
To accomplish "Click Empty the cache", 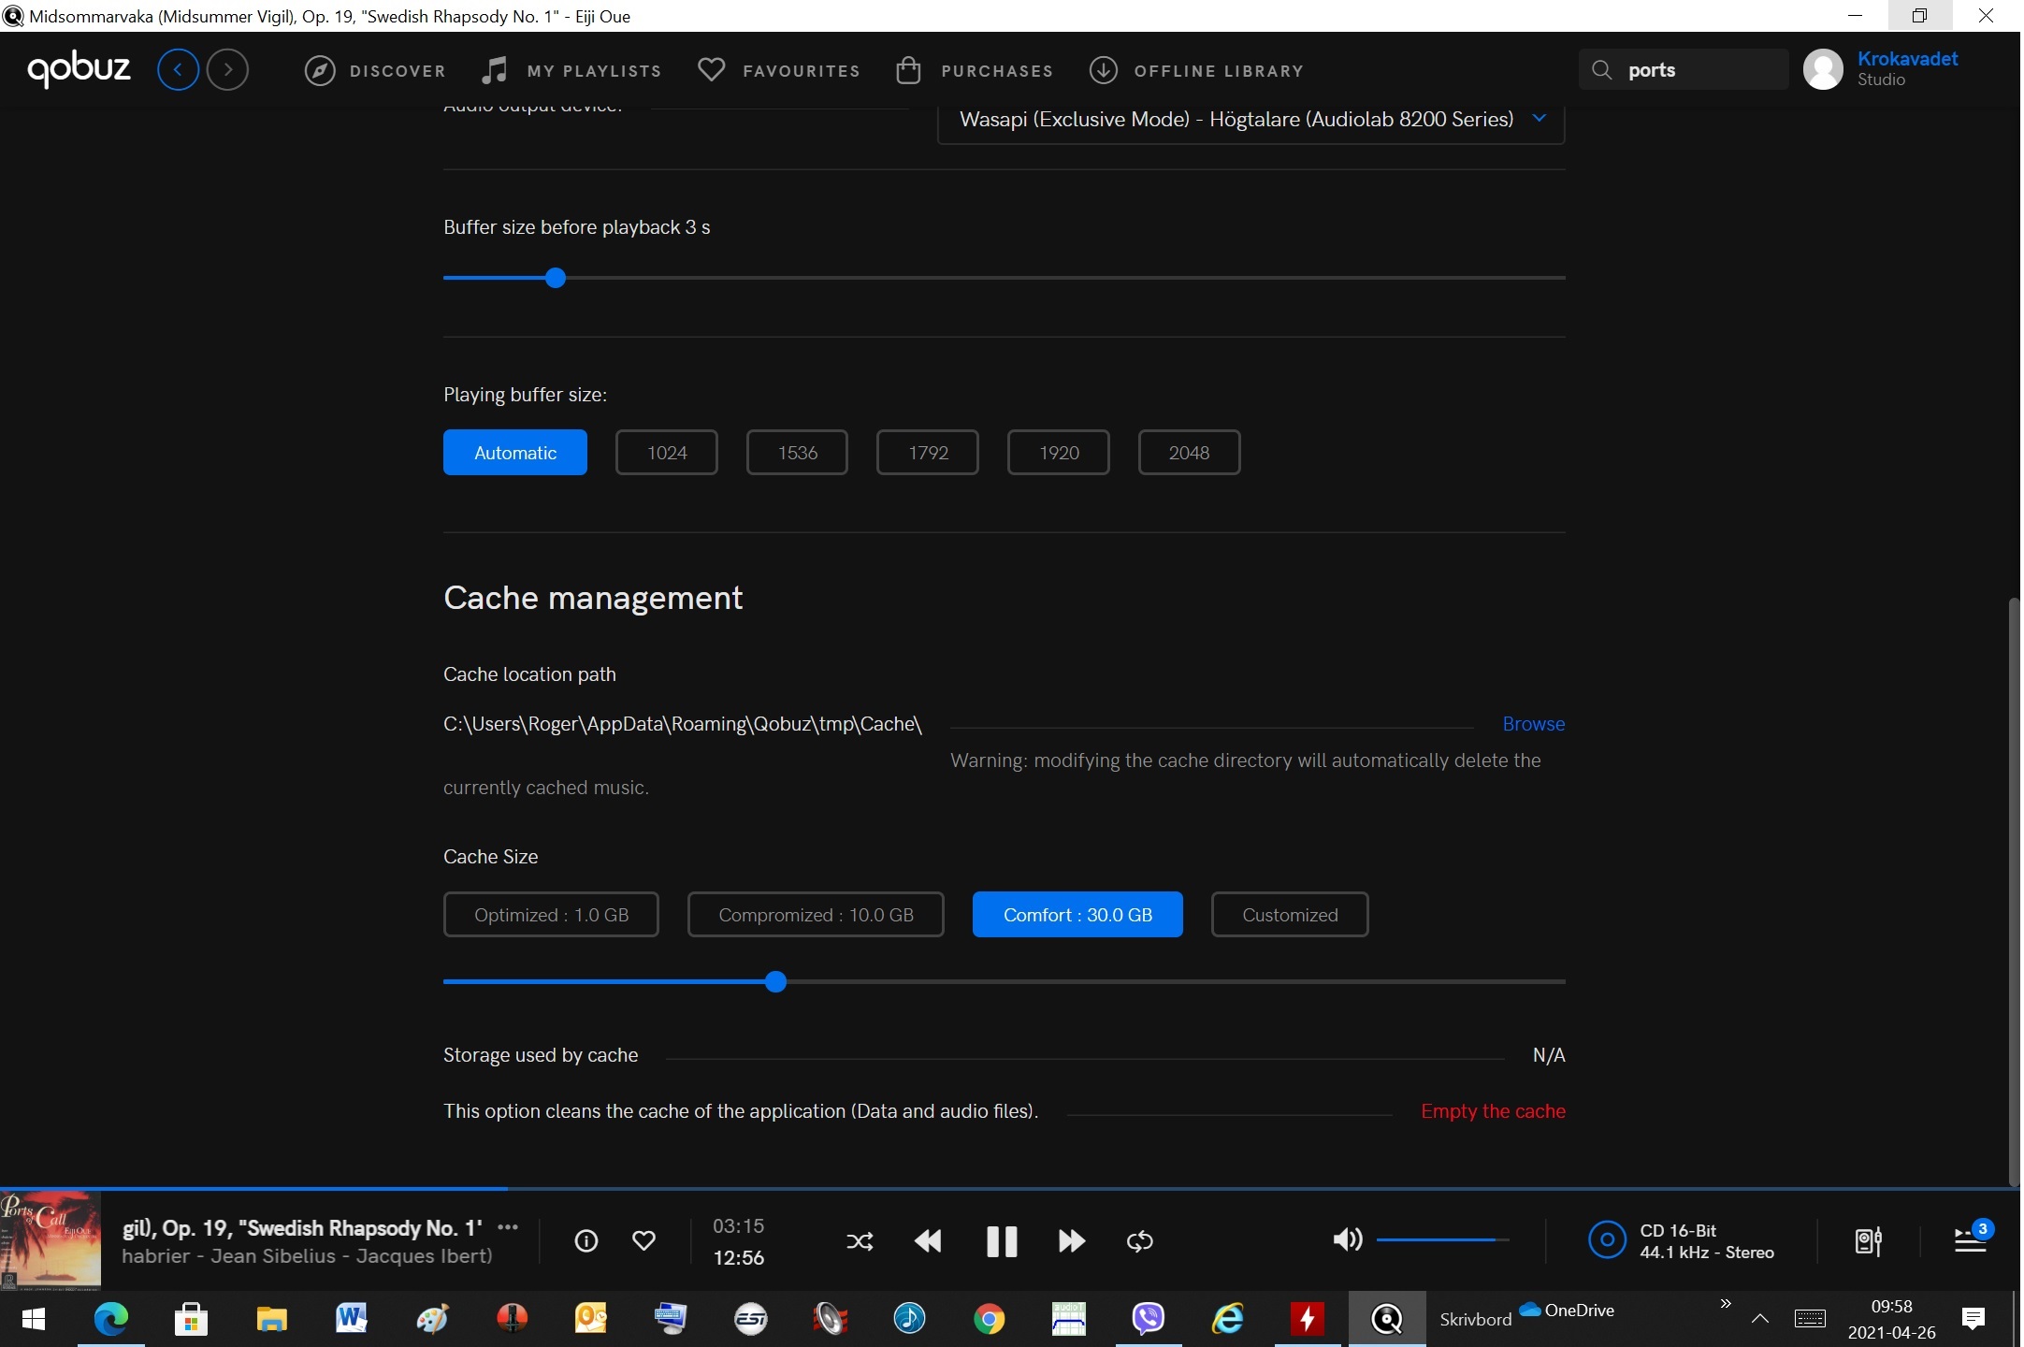I will 1493,1111.
